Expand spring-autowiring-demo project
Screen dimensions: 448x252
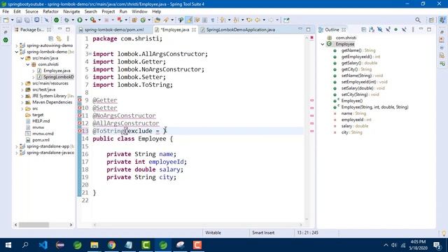(x=17, y=45)
